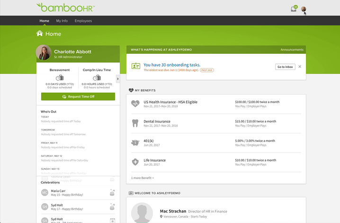Click Maria Carr's birthday cake icon
The image size is (340, 223).
click(x=112, y=192)
